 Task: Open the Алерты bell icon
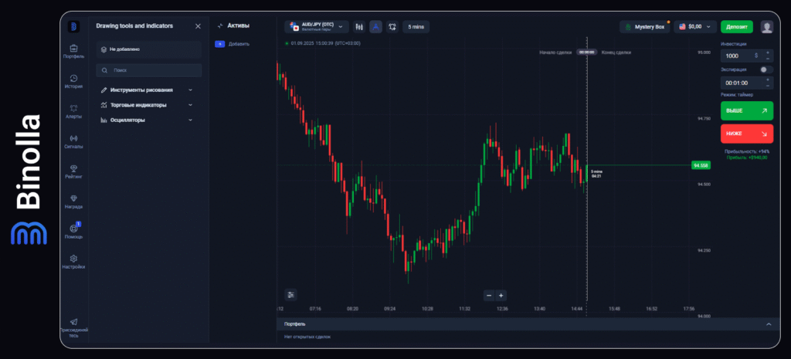click(x=73, y=110)
